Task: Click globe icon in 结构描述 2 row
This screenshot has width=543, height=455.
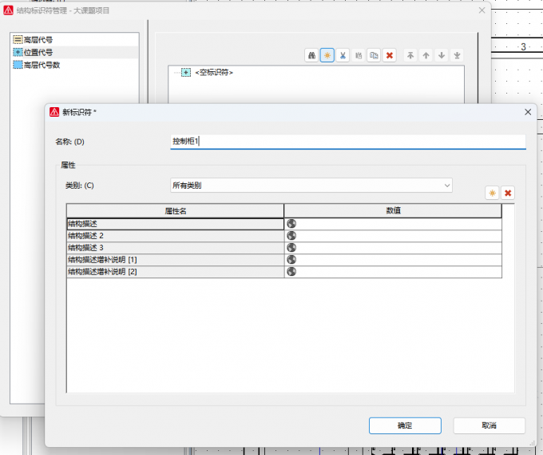Action: coord(291,236)
